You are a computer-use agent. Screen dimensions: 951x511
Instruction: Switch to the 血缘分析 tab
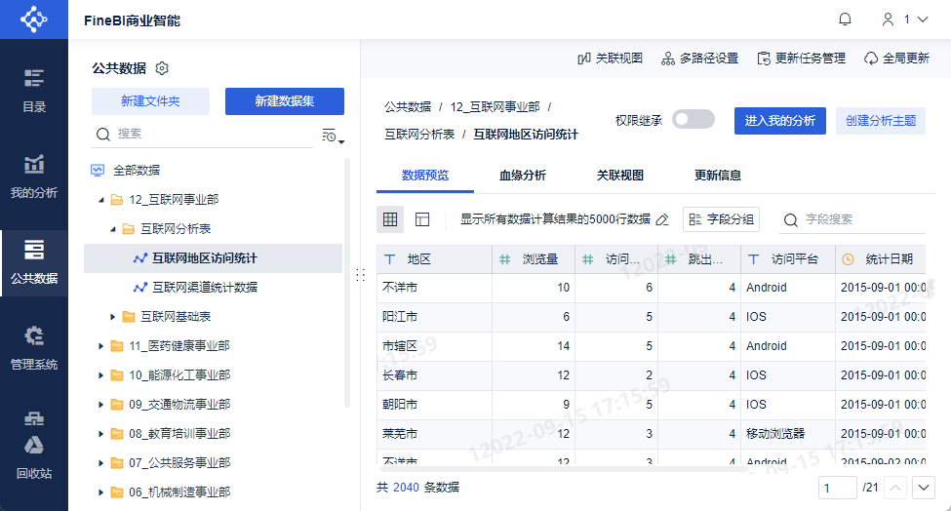coord(523,176)
